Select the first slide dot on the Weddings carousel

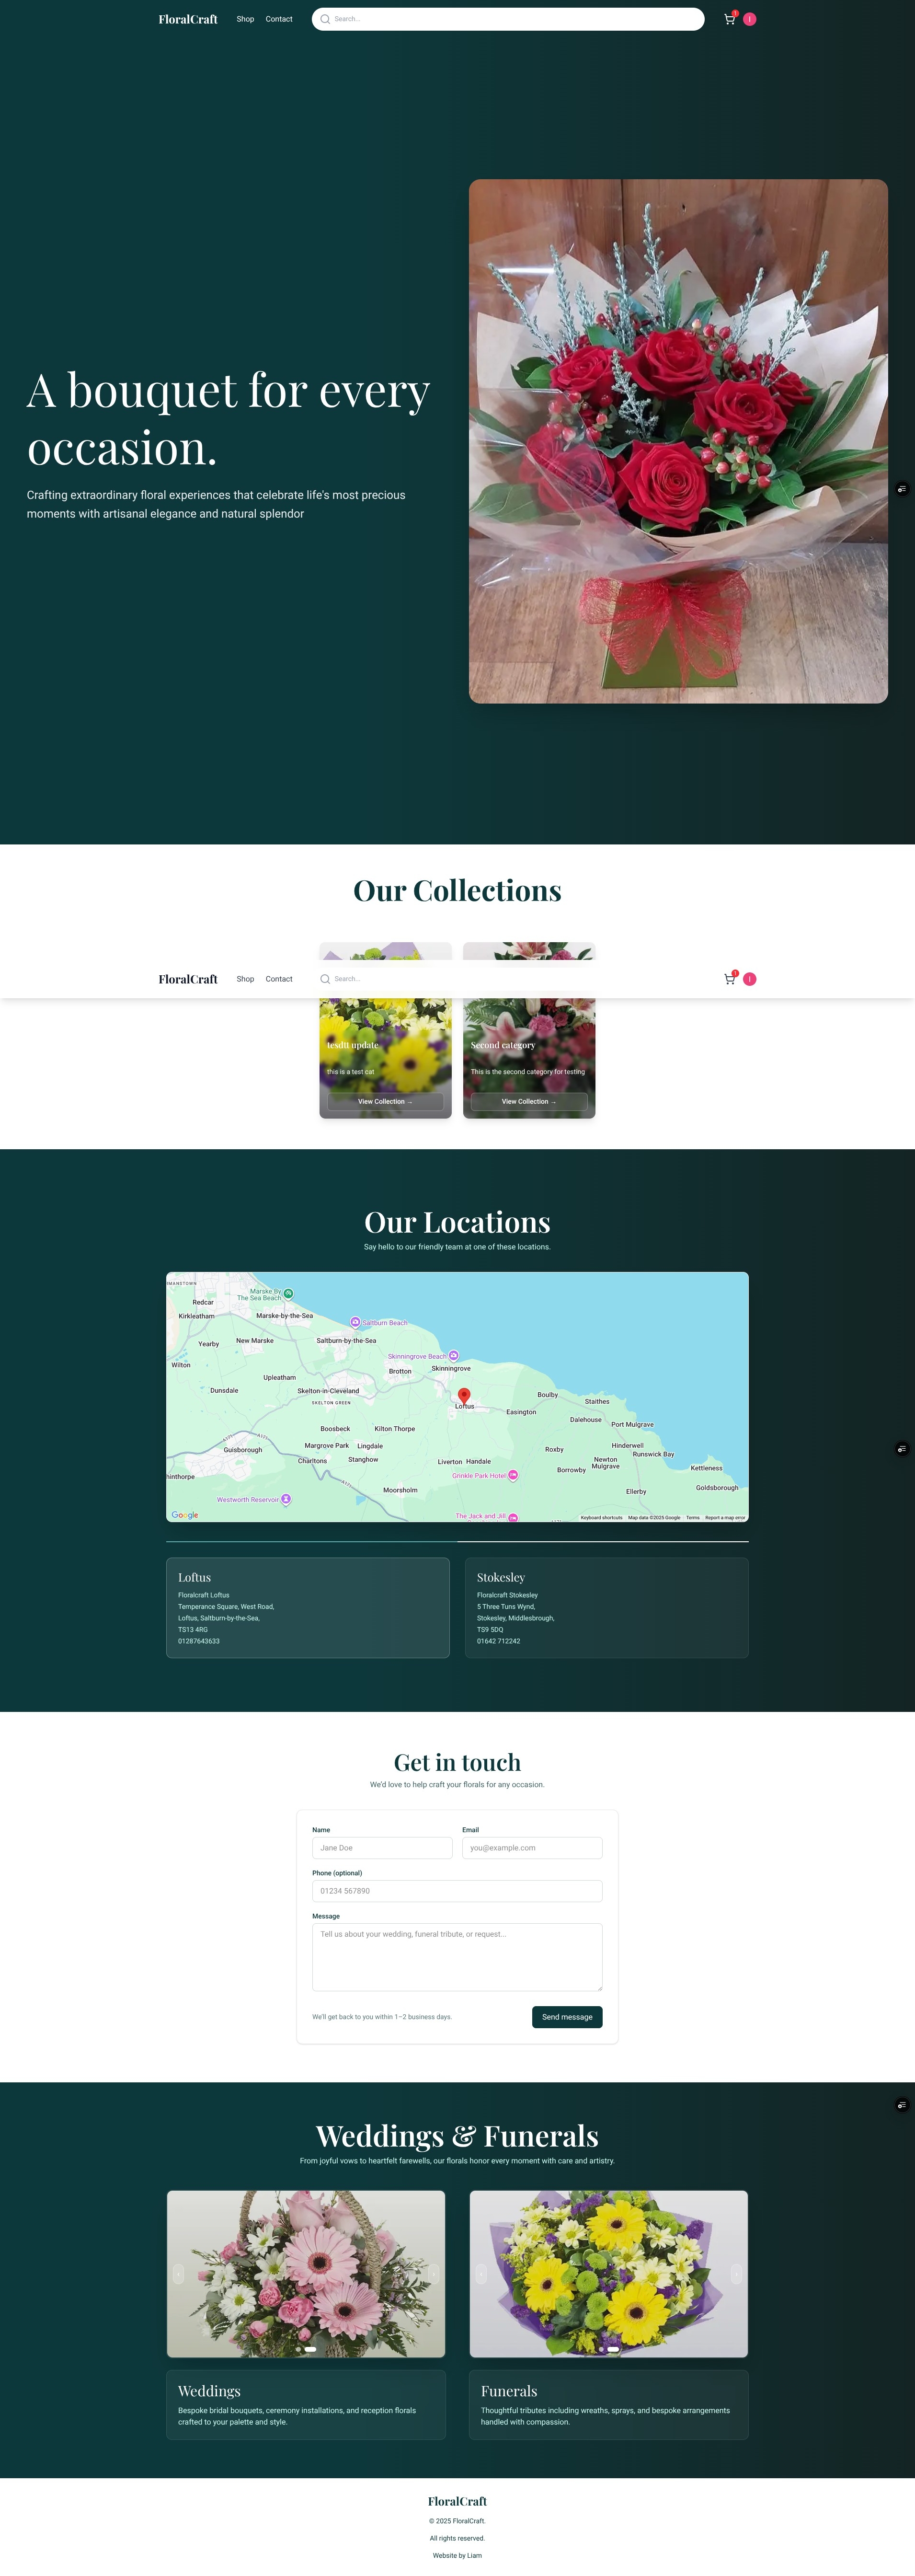click(x=298, y=2349)
